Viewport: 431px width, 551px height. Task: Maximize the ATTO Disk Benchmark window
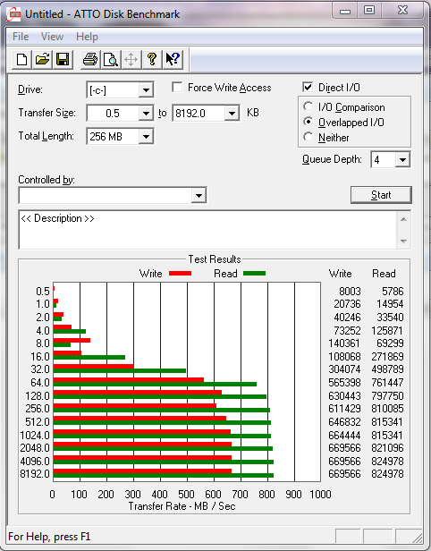click(368, 11)
